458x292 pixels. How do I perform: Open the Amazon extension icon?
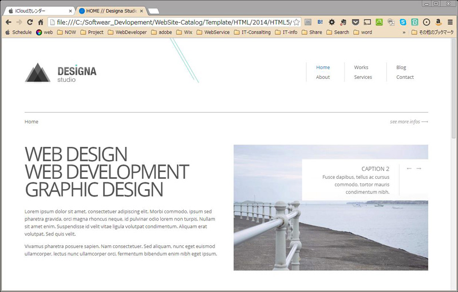coord(438,22)
